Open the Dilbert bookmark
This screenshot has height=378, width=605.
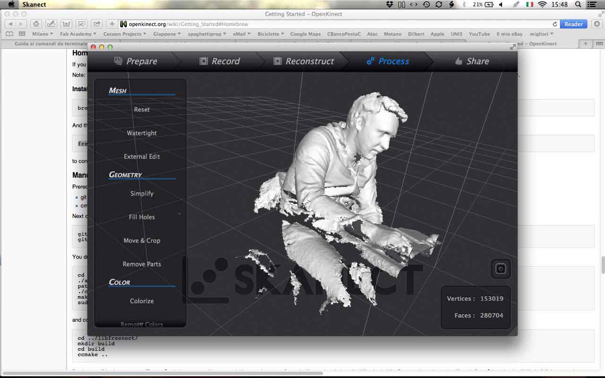tap(416, 34)
